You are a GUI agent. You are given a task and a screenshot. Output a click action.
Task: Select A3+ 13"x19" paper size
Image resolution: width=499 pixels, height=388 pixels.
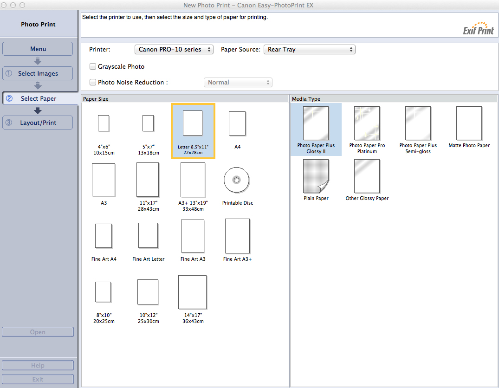(193, 180)
